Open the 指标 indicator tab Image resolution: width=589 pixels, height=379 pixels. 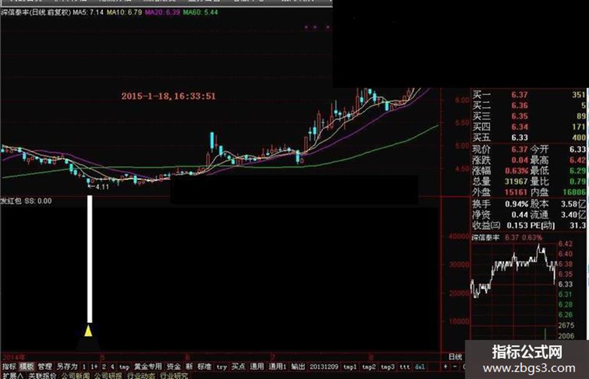9,367
